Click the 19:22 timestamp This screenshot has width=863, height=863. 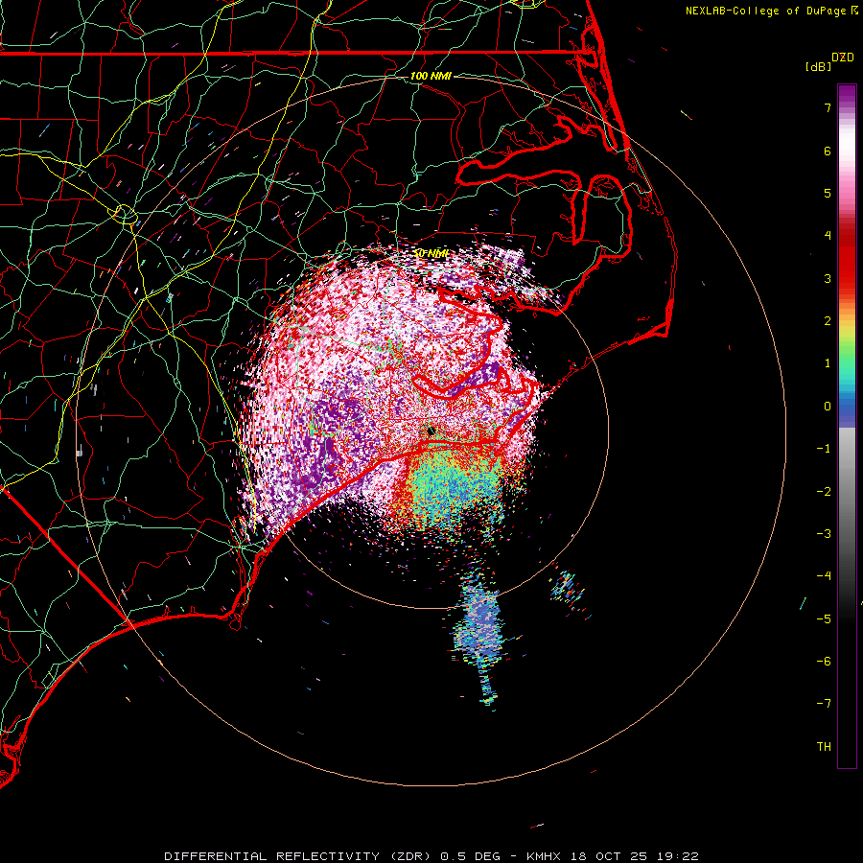676,856
